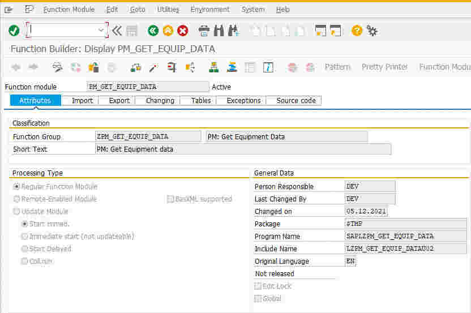Click the Display Object List hierarchy icon
Screen dimensions: 471x313
[214, 67]
